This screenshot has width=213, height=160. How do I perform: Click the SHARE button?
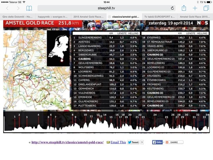pyautogui.click(x=174, y=142)
